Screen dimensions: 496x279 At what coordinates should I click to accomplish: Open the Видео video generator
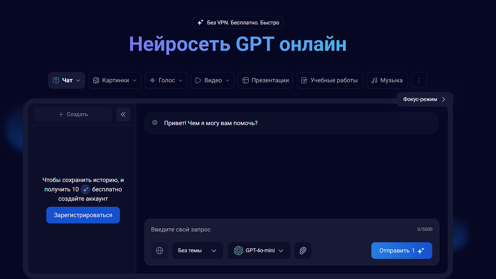[x=212, y=80]
